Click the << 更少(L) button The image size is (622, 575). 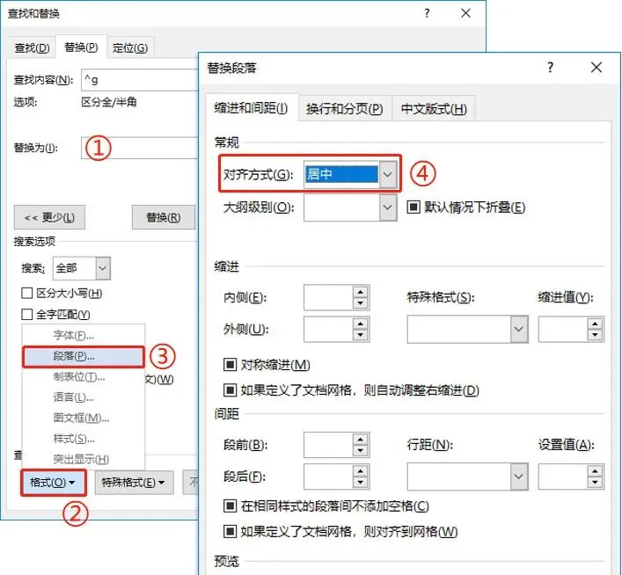coord(49,217)
